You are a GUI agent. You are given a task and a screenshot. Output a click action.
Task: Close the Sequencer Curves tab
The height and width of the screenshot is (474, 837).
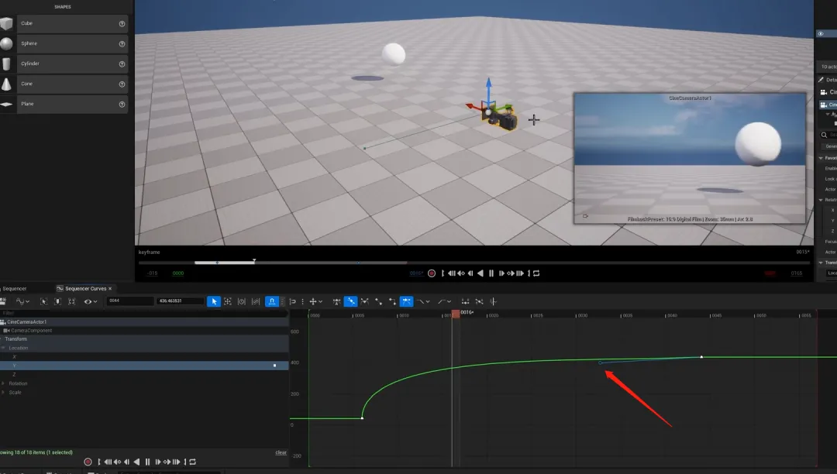(110, 288)
